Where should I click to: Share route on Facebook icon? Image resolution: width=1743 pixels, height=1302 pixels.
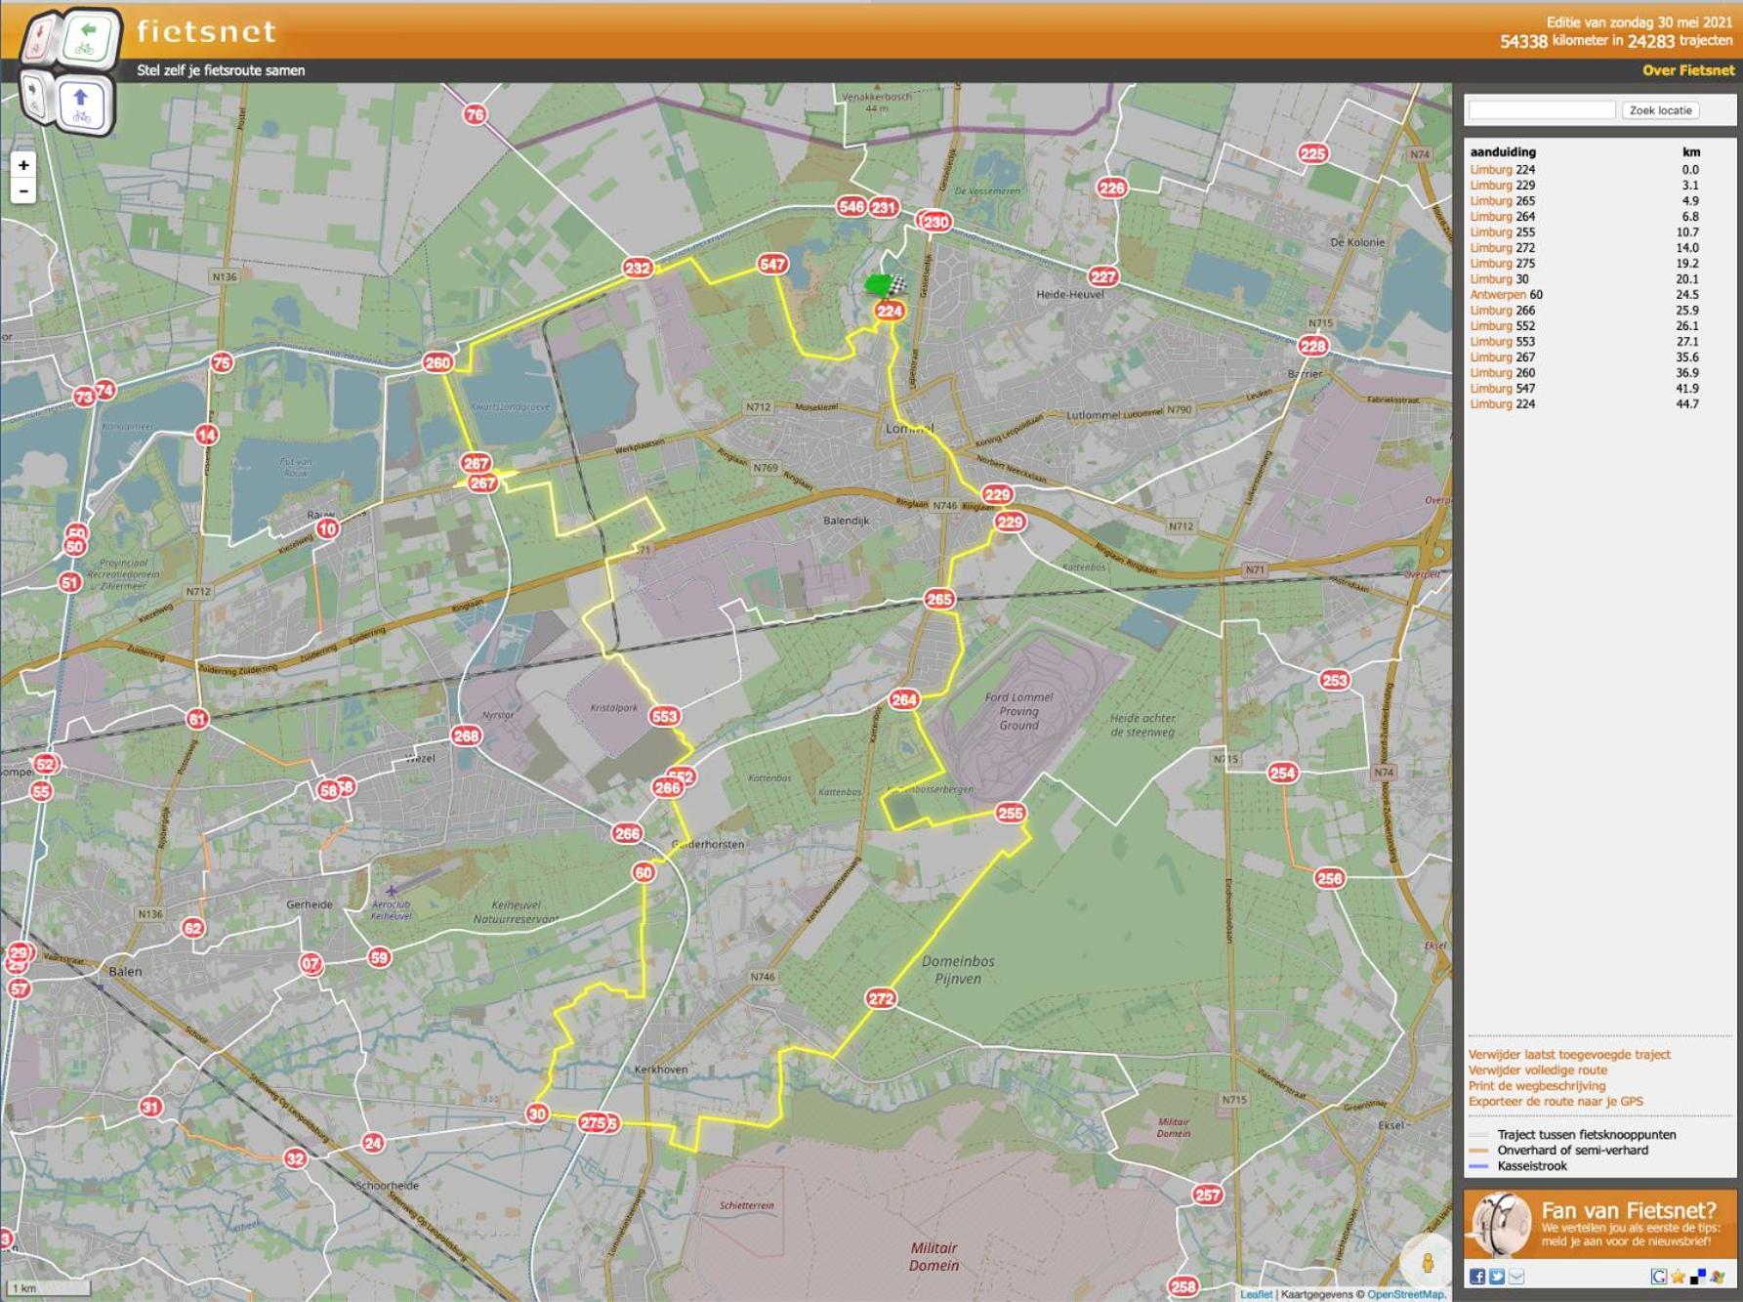(x=1477, y=1276)
